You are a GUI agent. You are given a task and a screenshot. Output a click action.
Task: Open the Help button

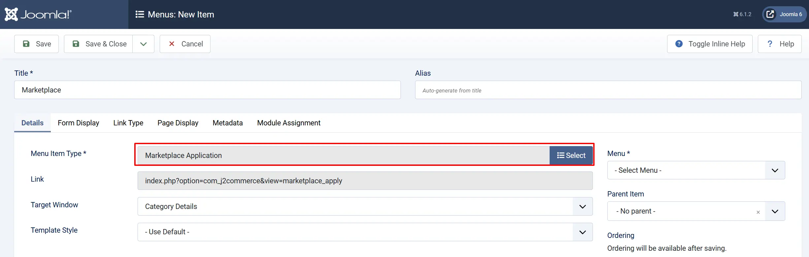780,44
